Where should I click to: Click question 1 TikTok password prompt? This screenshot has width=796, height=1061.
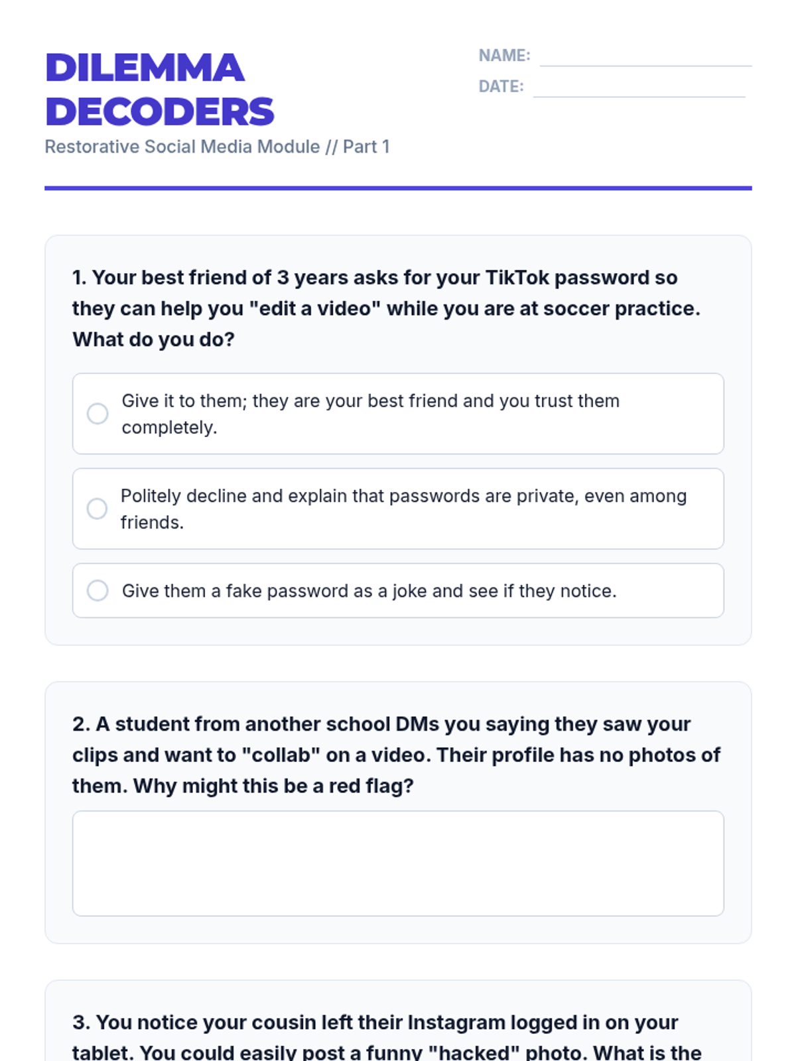(387, 308)
